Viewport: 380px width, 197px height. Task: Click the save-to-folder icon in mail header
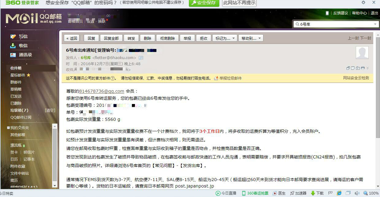pyautogui.click(x=358, y=68)
